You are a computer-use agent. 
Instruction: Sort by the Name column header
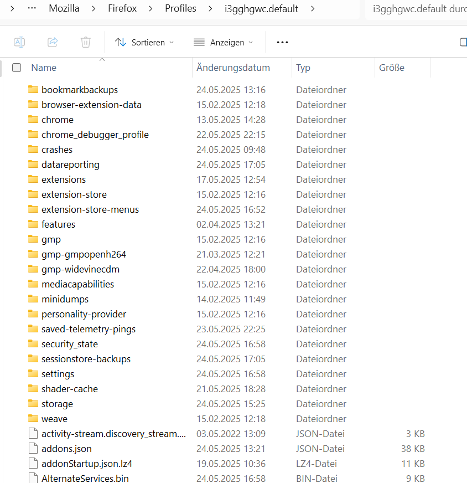[44, 68]
